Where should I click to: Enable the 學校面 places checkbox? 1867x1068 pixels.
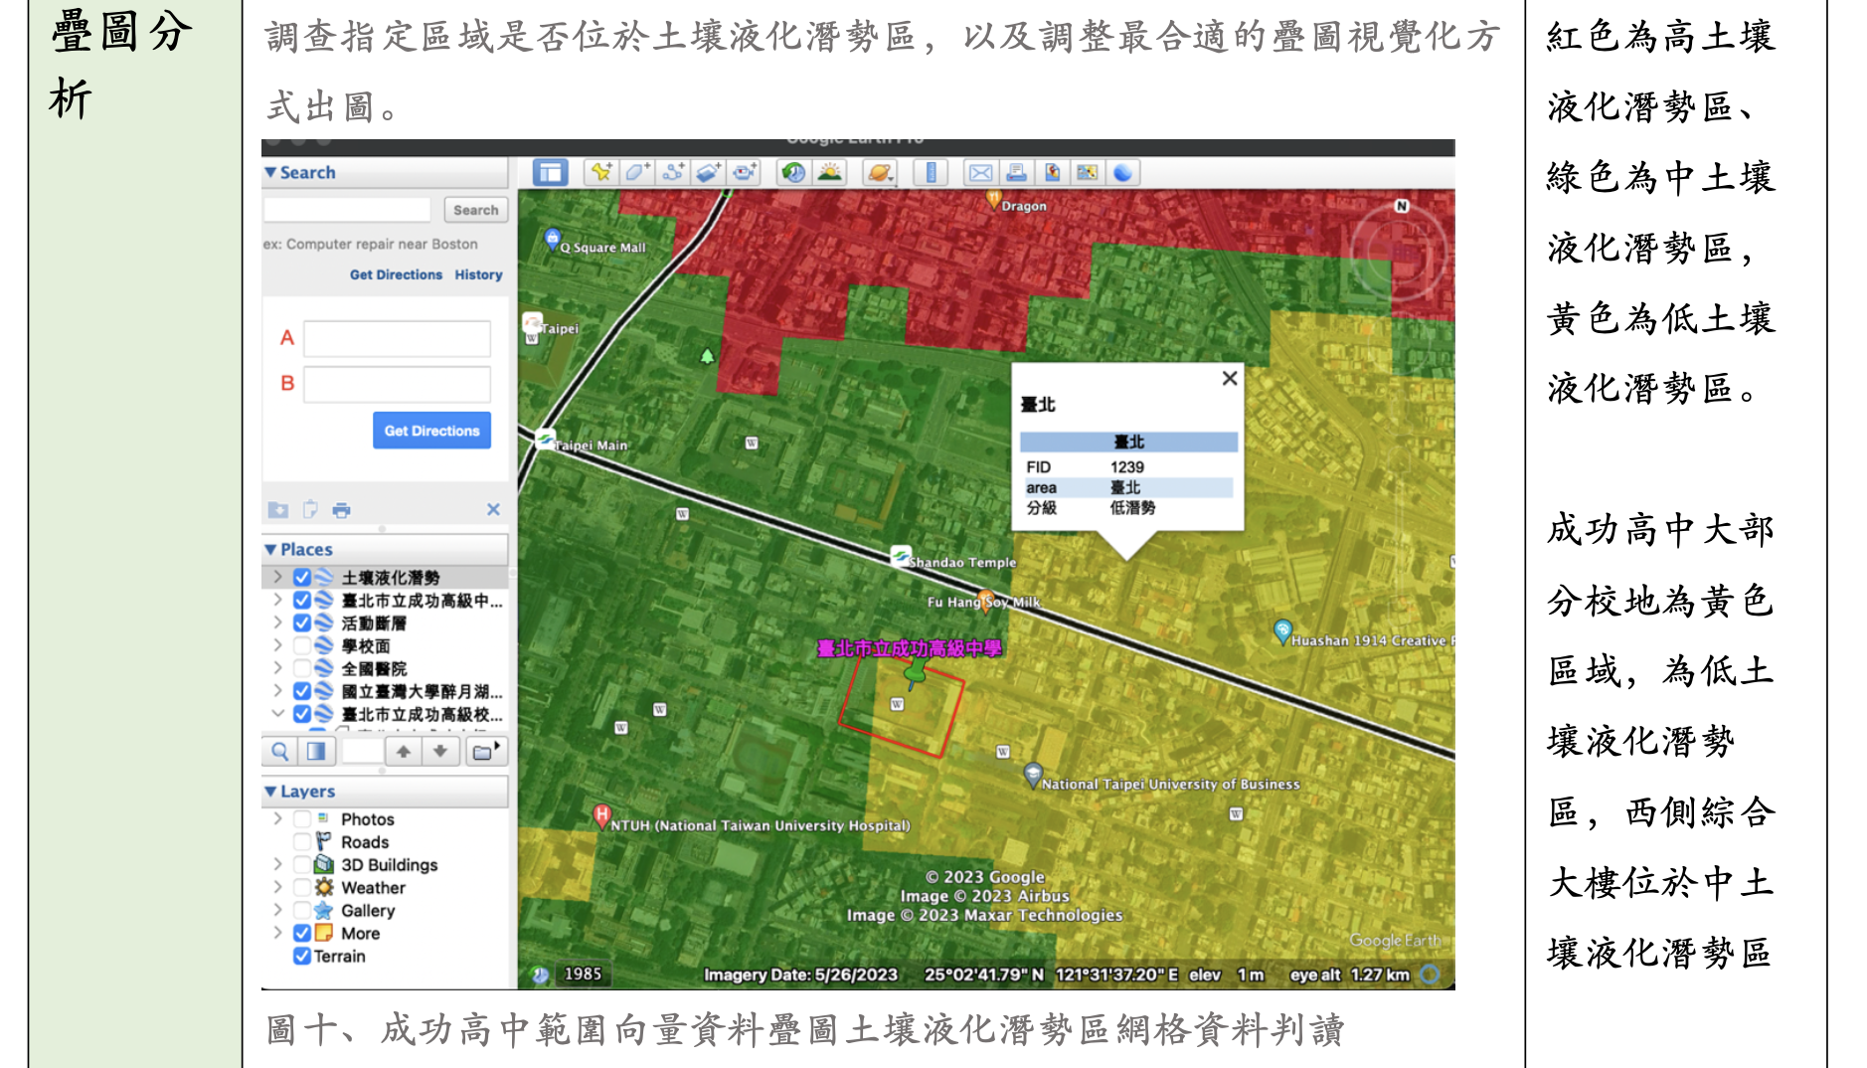tap(302, 646)
